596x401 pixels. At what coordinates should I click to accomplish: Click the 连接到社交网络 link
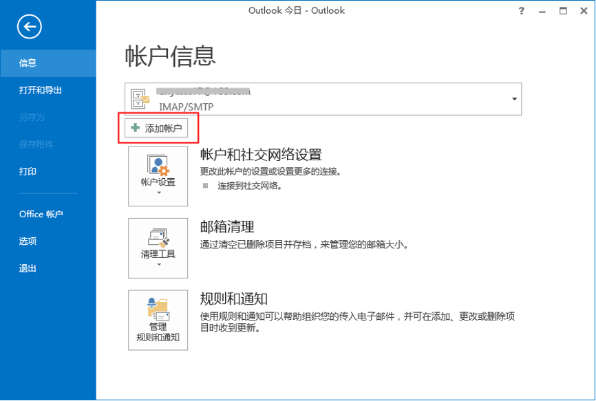point(250,186)
